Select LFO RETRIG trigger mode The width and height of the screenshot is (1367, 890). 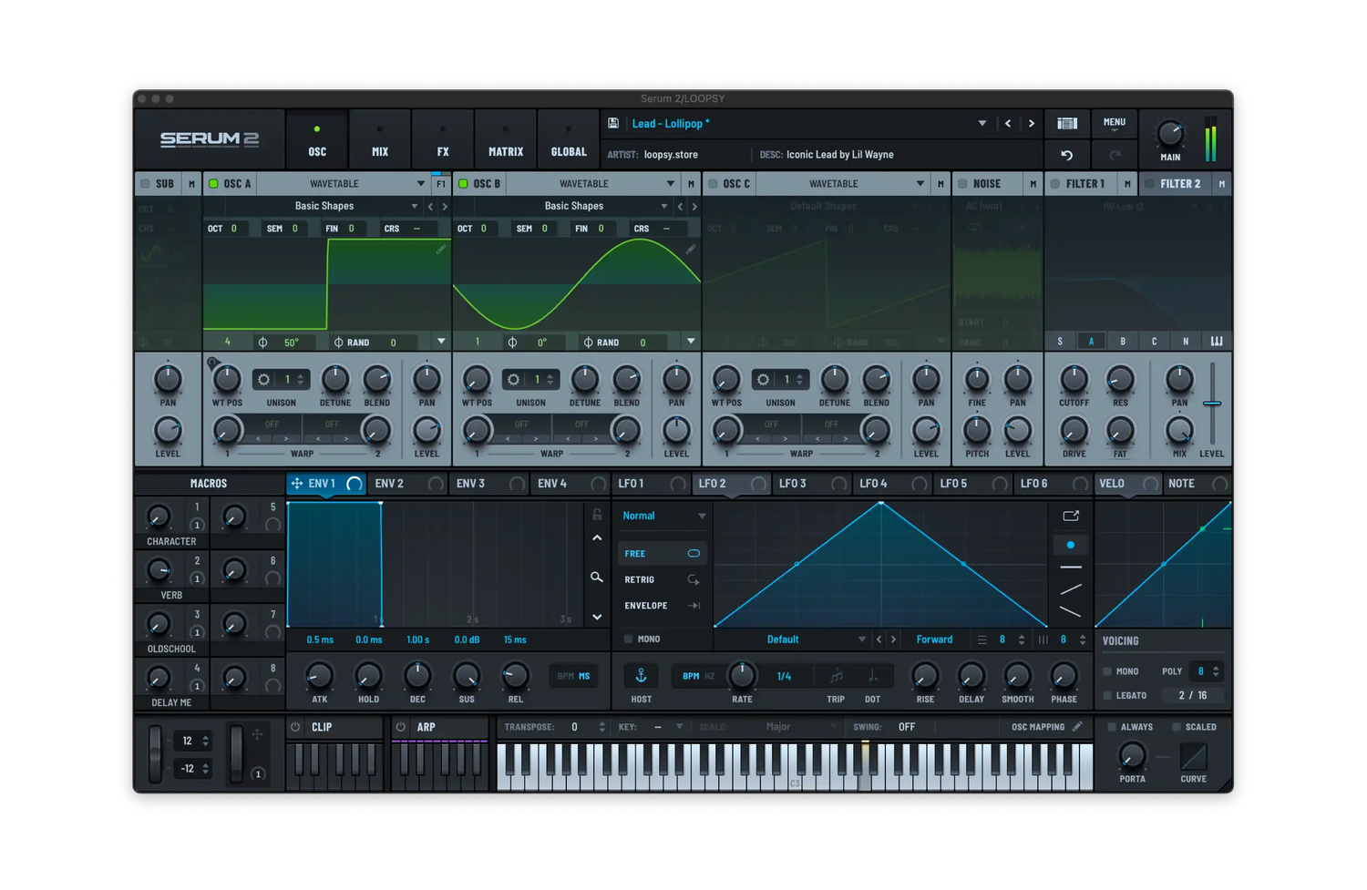tap(662, 579)
